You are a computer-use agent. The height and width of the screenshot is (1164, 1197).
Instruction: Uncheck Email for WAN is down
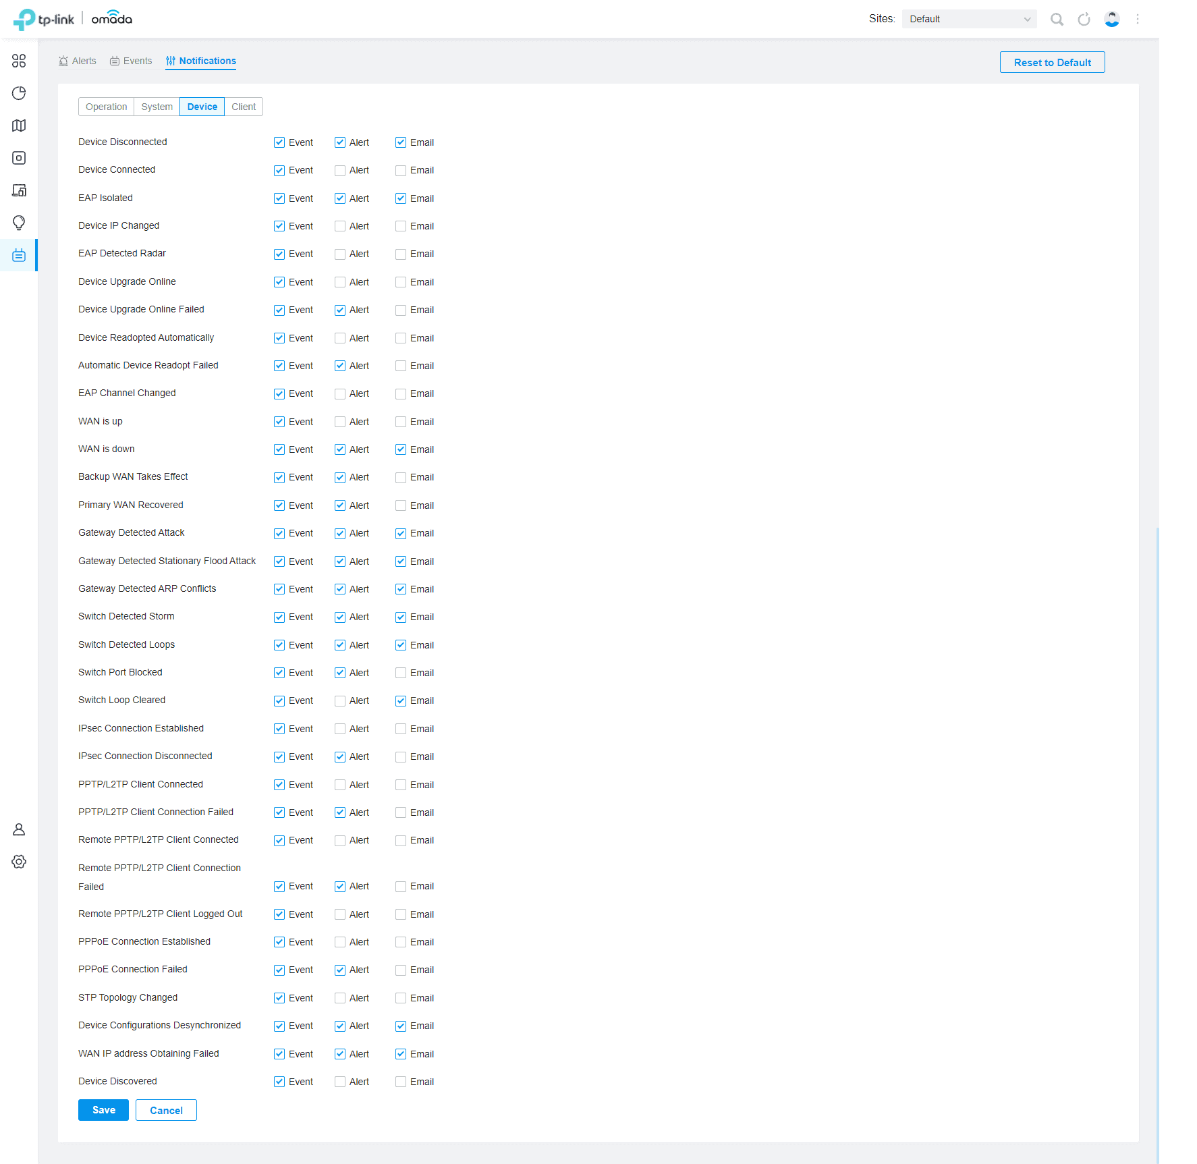click(401, 449)
